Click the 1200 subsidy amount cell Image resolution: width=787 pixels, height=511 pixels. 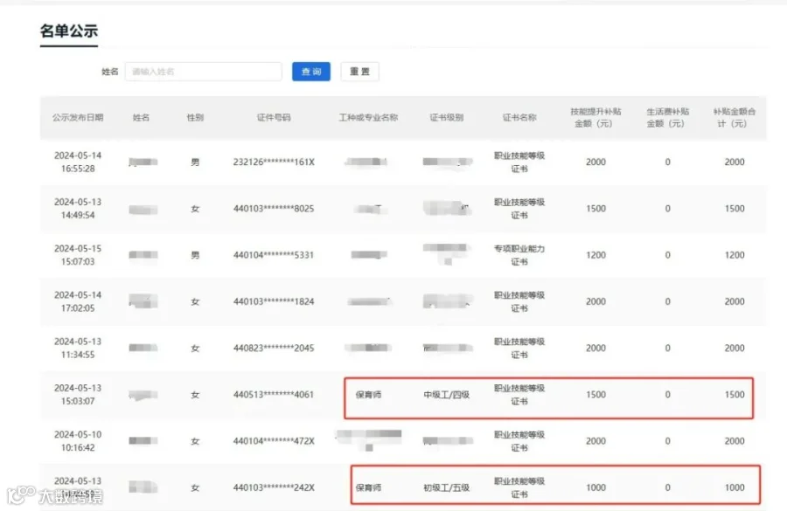(595, 255)
